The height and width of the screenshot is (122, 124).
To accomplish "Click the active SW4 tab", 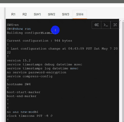I will [x=80, y=14].
